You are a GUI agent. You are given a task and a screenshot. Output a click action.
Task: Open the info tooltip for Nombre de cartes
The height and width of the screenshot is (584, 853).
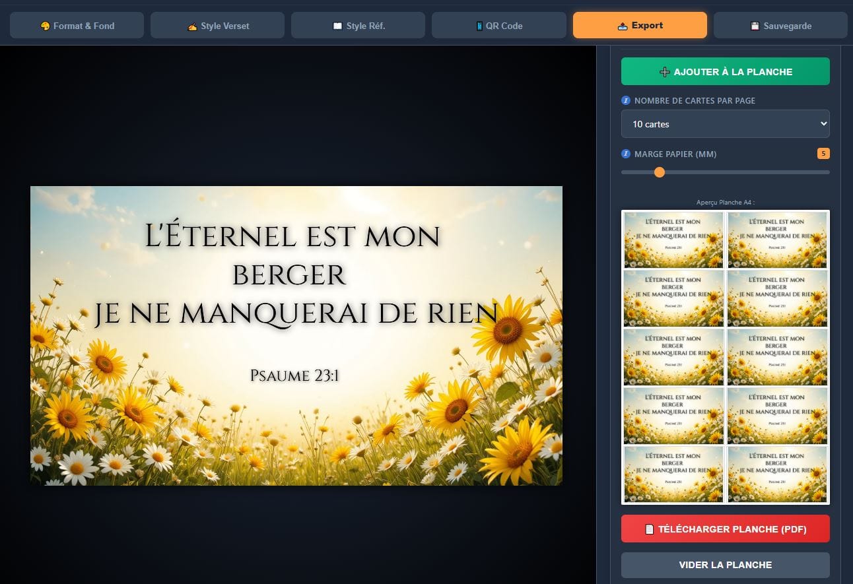pyautogui.click(x=626, y=100)
